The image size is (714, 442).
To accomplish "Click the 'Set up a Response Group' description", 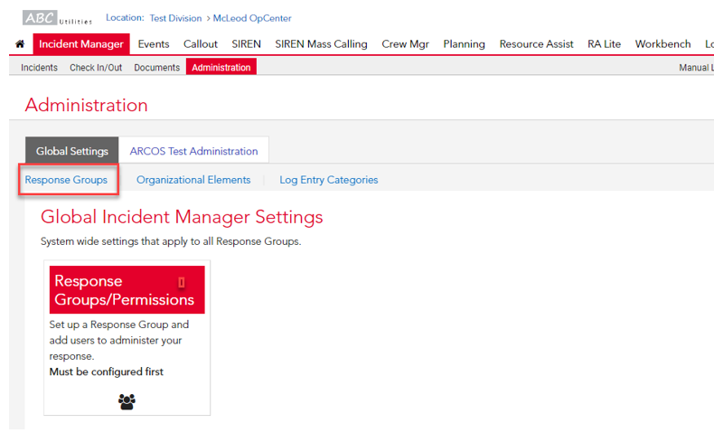I will (x=118, y=340).
